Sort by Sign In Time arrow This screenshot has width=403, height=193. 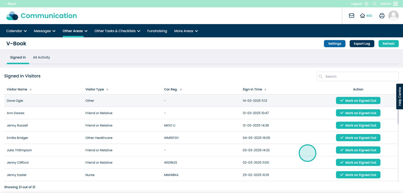pos(265,89)
